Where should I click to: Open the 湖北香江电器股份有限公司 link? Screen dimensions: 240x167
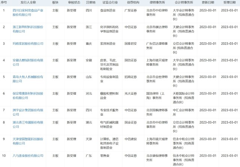point(28,125)
